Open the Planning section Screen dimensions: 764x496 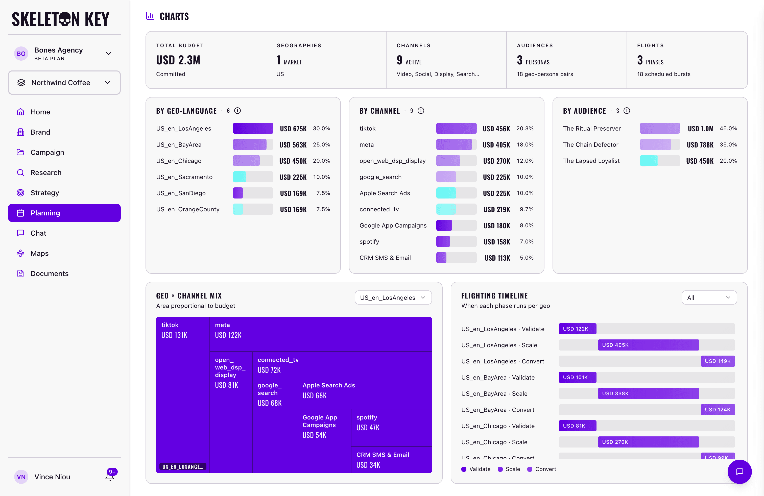64,213
